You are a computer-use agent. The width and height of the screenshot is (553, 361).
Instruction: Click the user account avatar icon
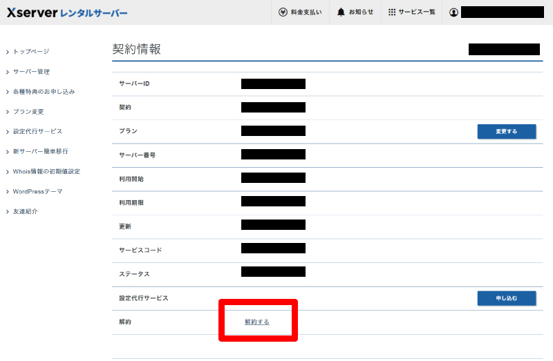pos(453,12)
